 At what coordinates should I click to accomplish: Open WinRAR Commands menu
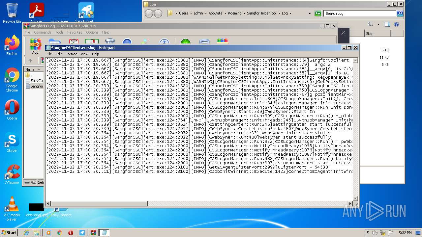43,32
